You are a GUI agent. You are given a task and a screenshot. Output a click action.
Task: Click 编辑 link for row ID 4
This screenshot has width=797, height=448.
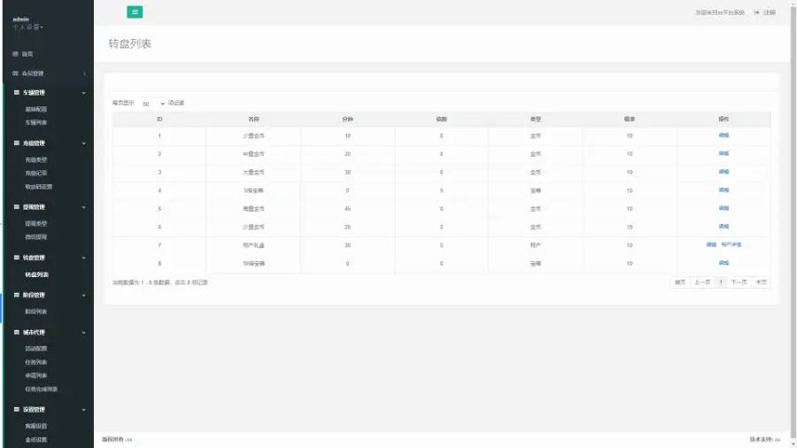[723, 189]
